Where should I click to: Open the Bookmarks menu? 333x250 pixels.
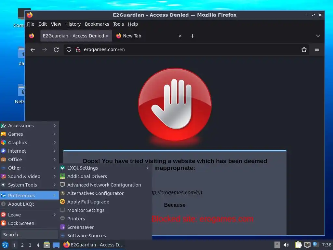[97, 24]
